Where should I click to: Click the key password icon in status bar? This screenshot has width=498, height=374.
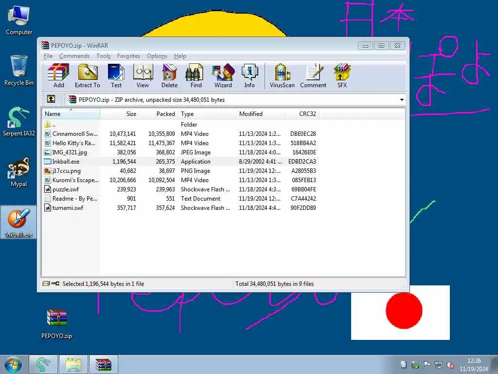(55, 283)
